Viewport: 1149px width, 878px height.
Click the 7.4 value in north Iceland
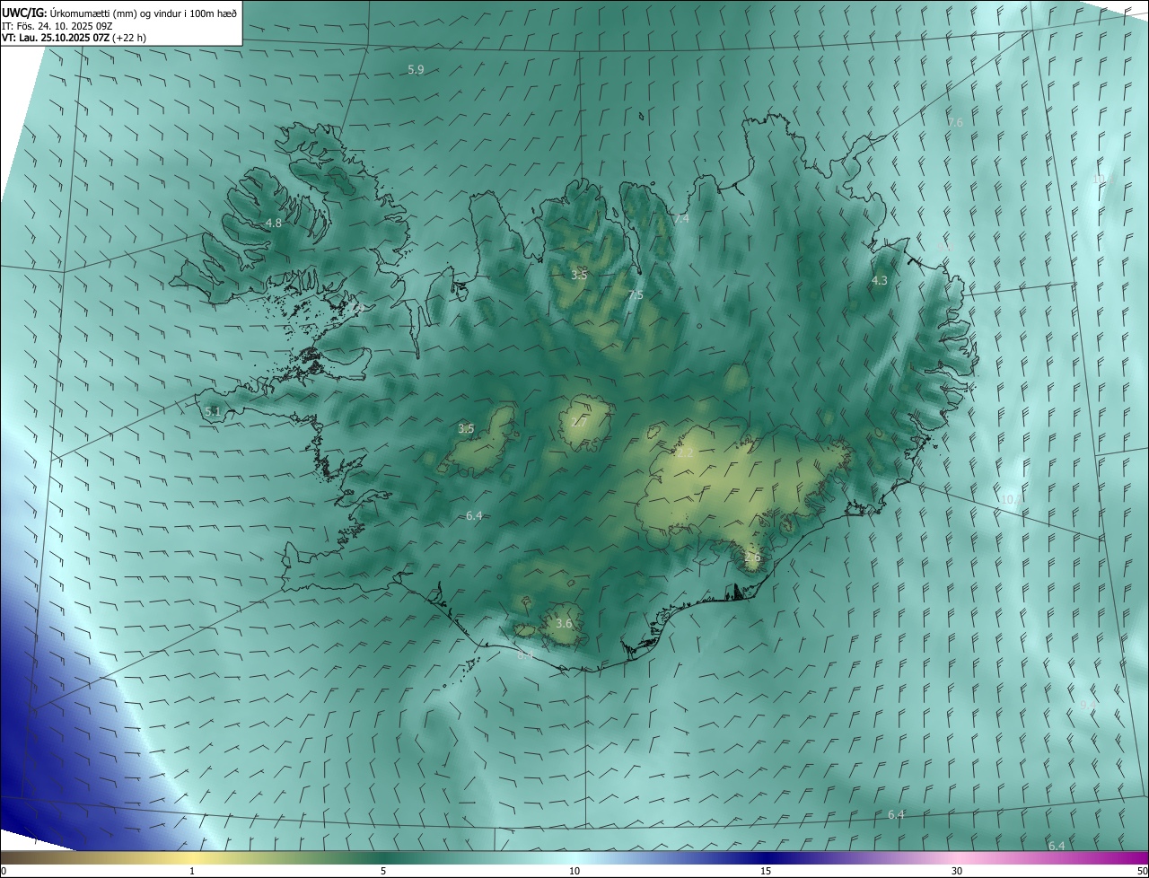click(x=681, y=219)
